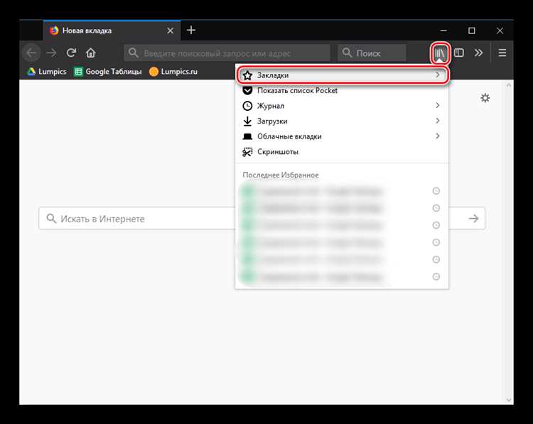
Task: Click the Поиск search box
Action: [372, 53]
